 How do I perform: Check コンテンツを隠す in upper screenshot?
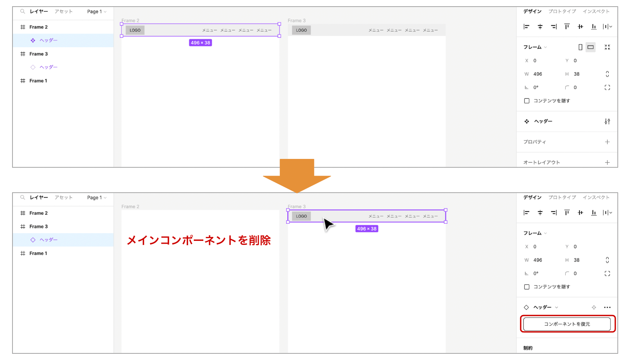pyautogui.click(x=527, y=101)
